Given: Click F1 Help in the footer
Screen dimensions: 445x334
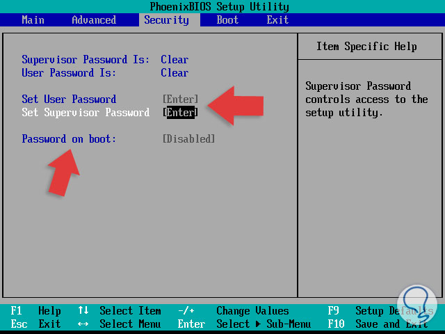Looking at the screenshot, I should [35, 311].
